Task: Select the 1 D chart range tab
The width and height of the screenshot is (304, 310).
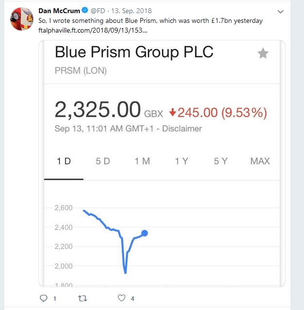Action: click(64, 161)
